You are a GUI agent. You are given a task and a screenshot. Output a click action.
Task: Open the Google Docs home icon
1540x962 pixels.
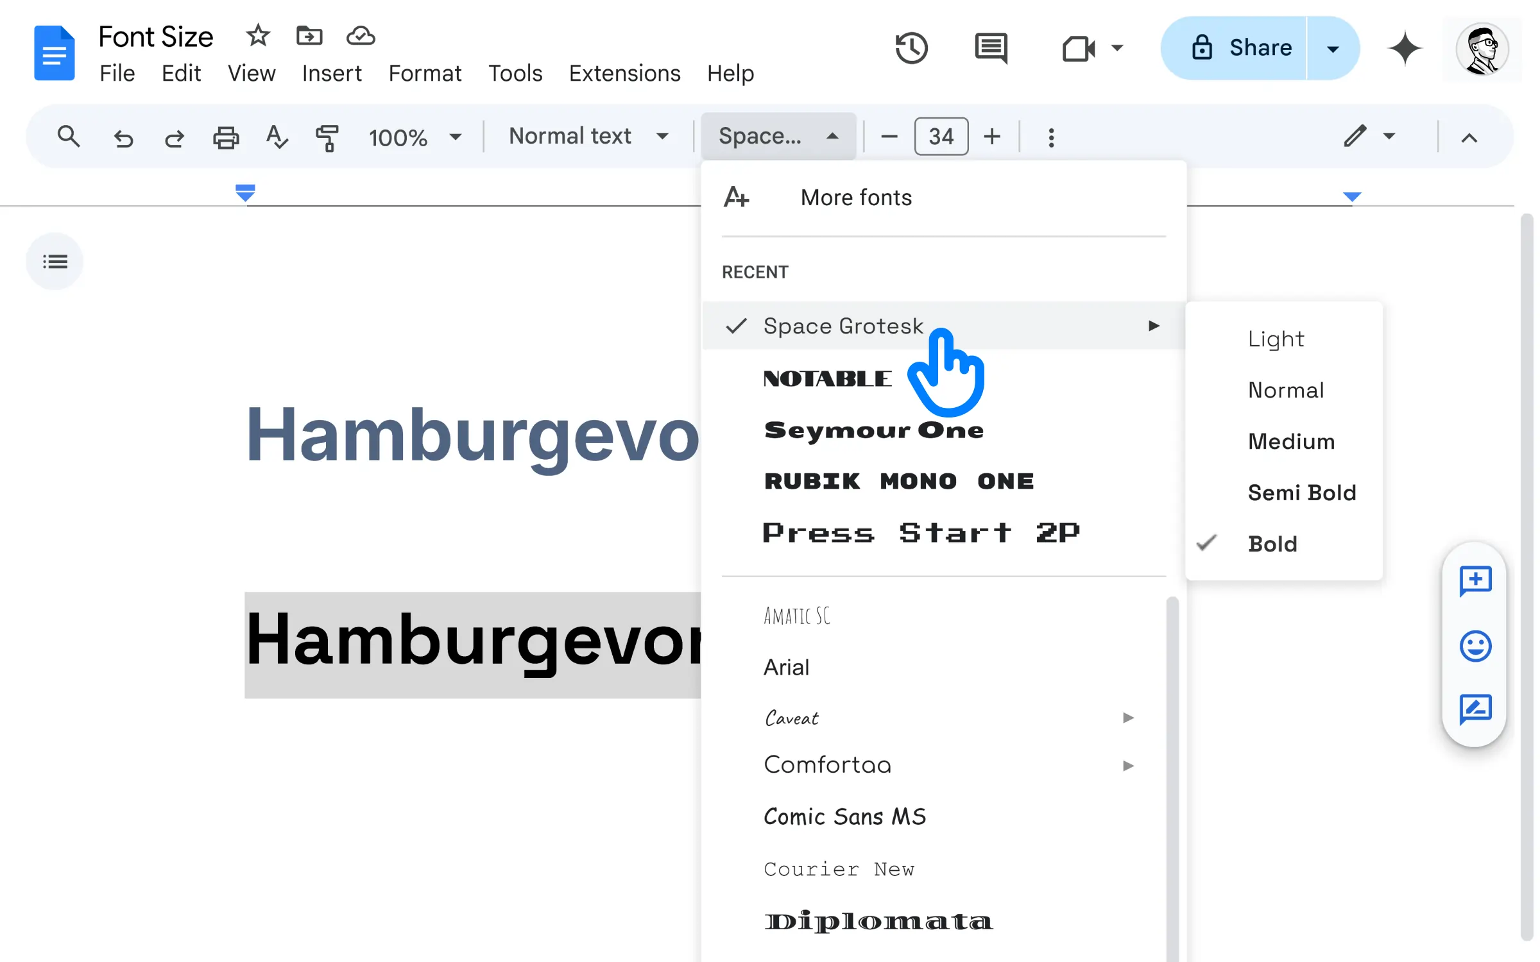tap(55, 53)
